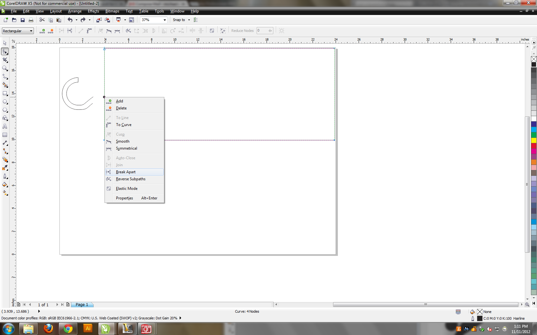Select the Ellipse tool
Viewport: 537px width, 335px height.
pos(5,102)
